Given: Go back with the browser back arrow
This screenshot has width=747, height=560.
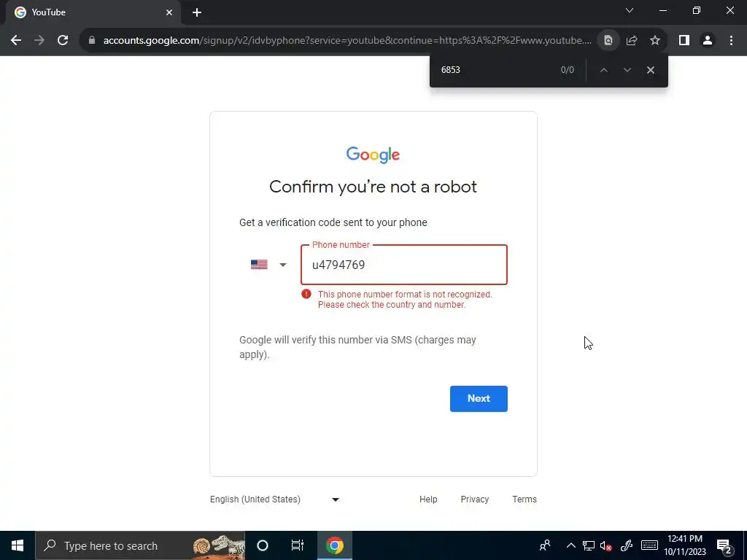Looking at the screenshot, I should click(16, 41).
